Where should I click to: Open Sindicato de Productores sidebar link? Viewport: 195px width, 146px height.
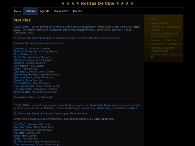(166, 44)
